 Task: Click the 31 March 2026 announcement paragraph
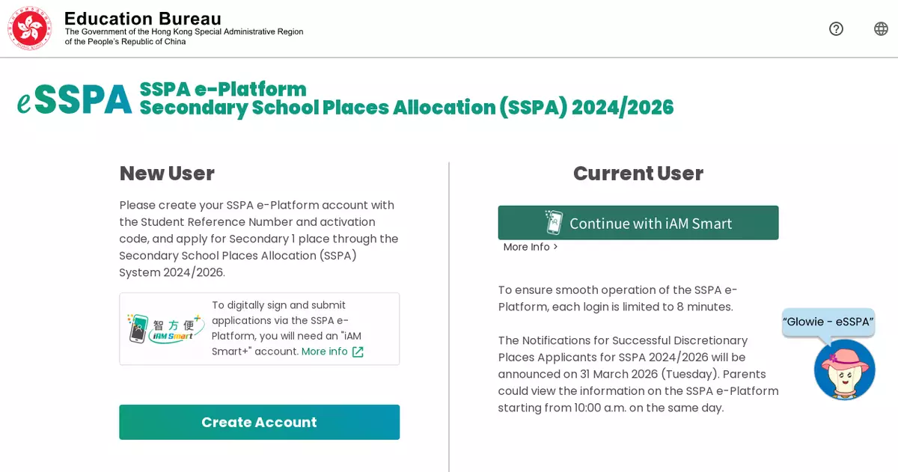(x=638, y=374)
